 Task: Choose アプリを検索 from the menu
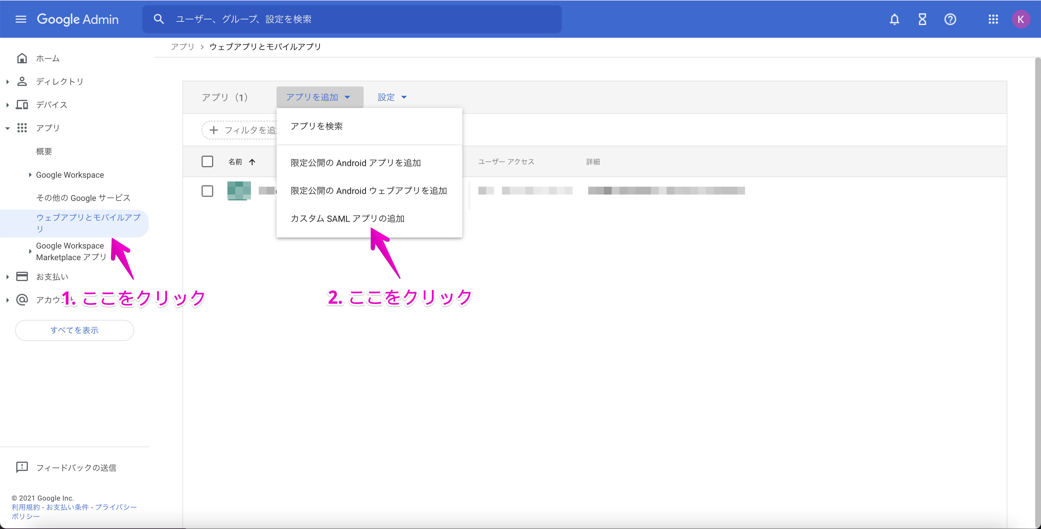[369, 126]
